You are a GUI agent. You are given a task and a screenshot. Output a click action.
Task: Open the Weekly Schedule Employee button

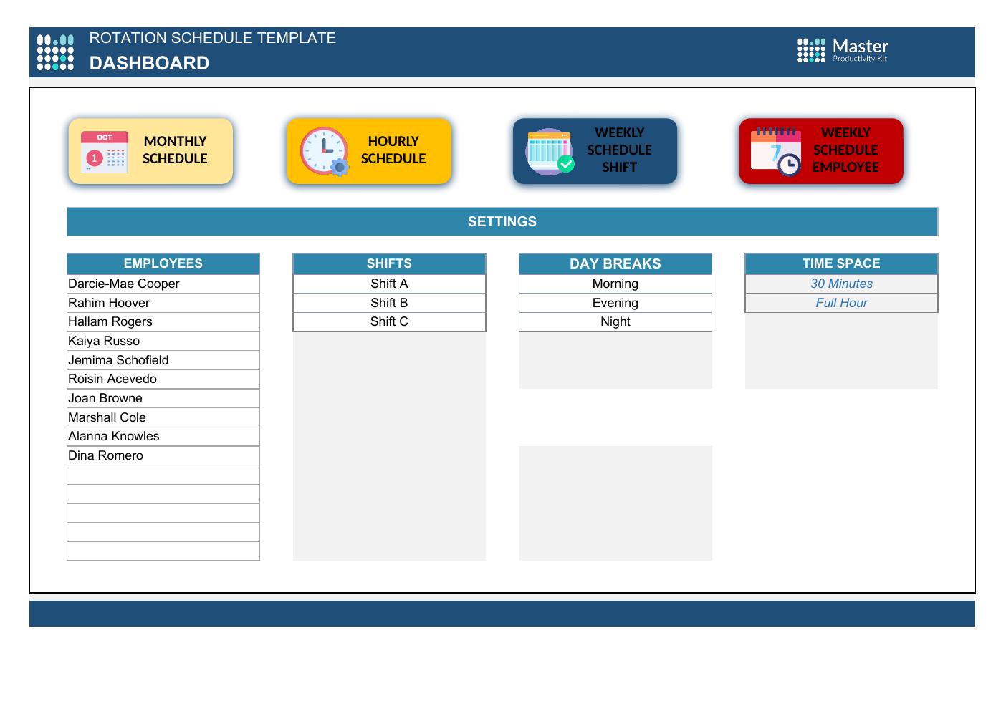pyautogui.click(x=821, y=151)
